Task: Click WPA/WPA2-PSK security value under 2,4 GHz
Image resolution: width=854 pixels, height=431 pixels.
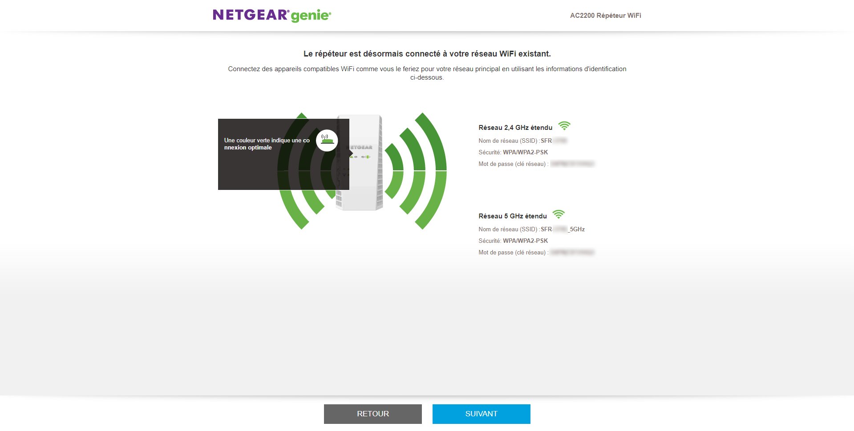Action: tap(525, 153)
